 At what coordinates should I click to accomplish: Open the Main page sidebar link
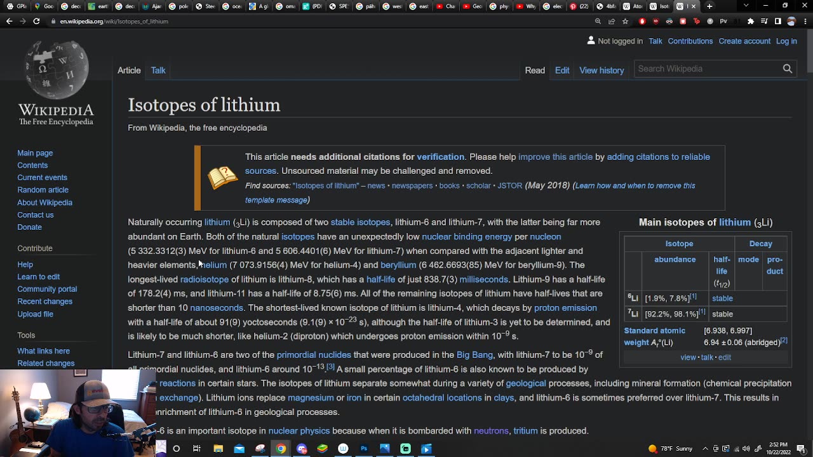tap(35, 153)
